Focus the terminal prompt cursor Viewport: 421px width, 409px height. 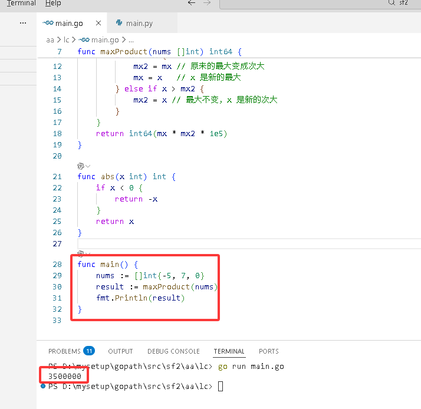click(221, 387)
